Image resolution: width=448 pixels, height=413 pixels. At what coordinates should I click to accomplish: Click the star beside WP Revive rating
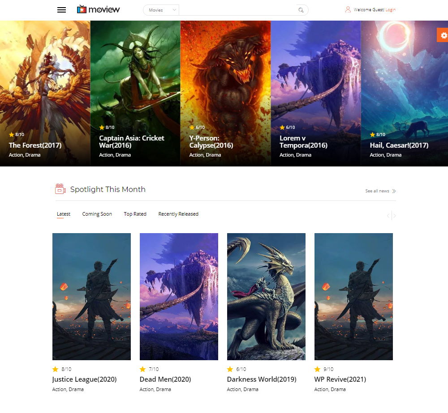(317, 369)
